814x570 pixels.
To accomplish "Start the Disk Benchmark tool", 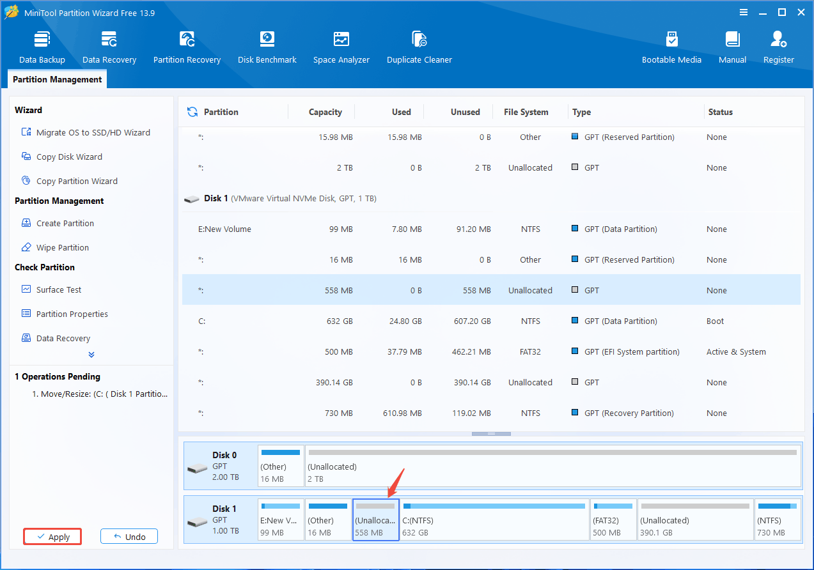I will (x=267, y=47).
